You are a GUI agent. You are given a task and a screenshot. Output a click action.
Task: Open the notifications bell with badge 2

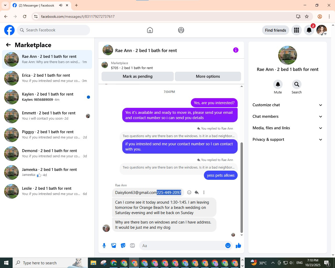click(x=309, y=30)
